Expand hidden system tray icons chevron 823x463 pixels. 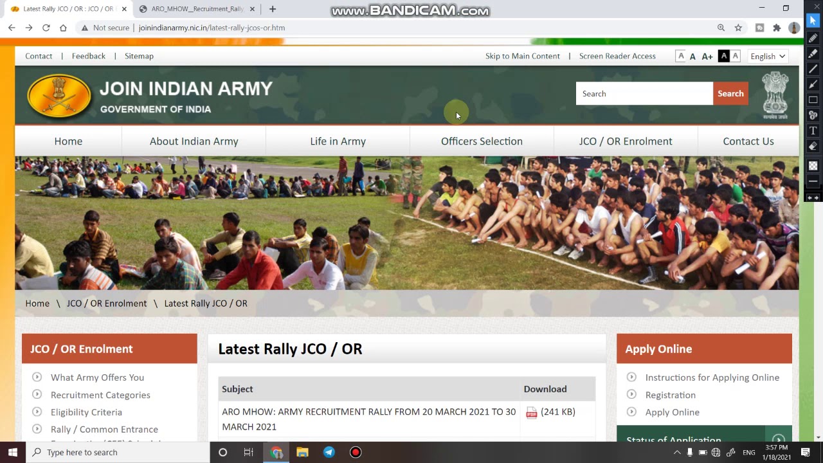tap(677, 452)
